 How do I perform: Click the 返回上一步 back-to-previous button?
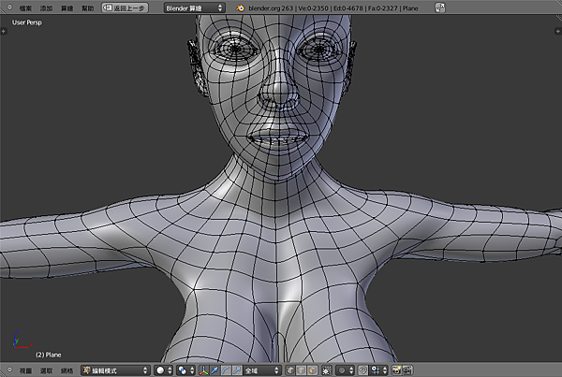click(x=126, y=7)
